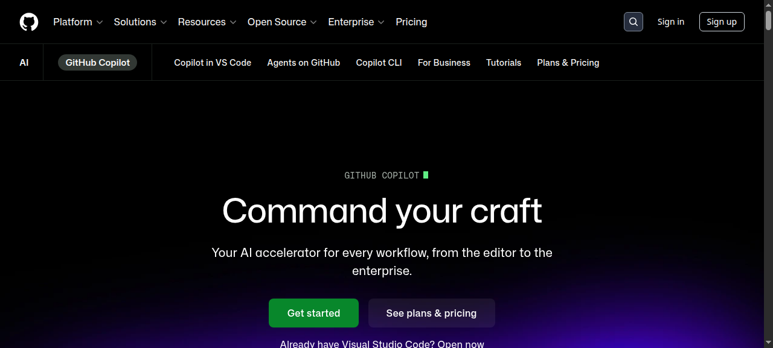Click the green Get started button
773x348 pixels.
[x=313, y=313]
